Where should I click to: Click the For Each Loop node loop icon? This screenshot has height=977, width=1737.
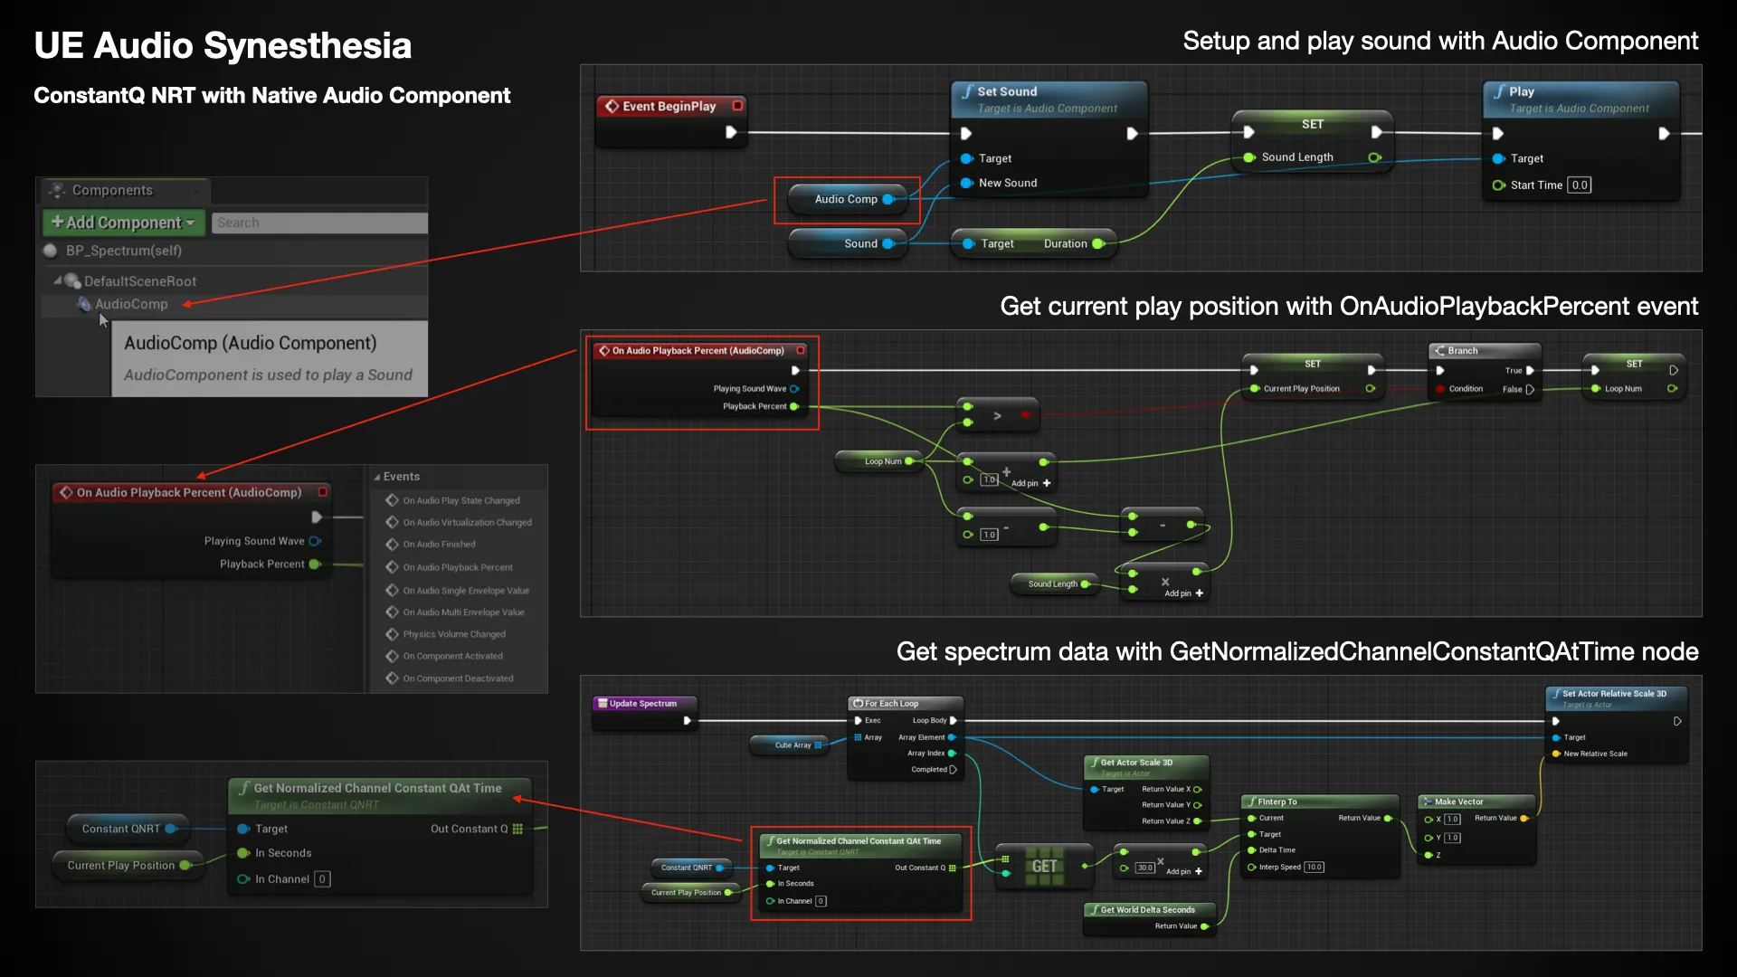[x=858, y=703]
